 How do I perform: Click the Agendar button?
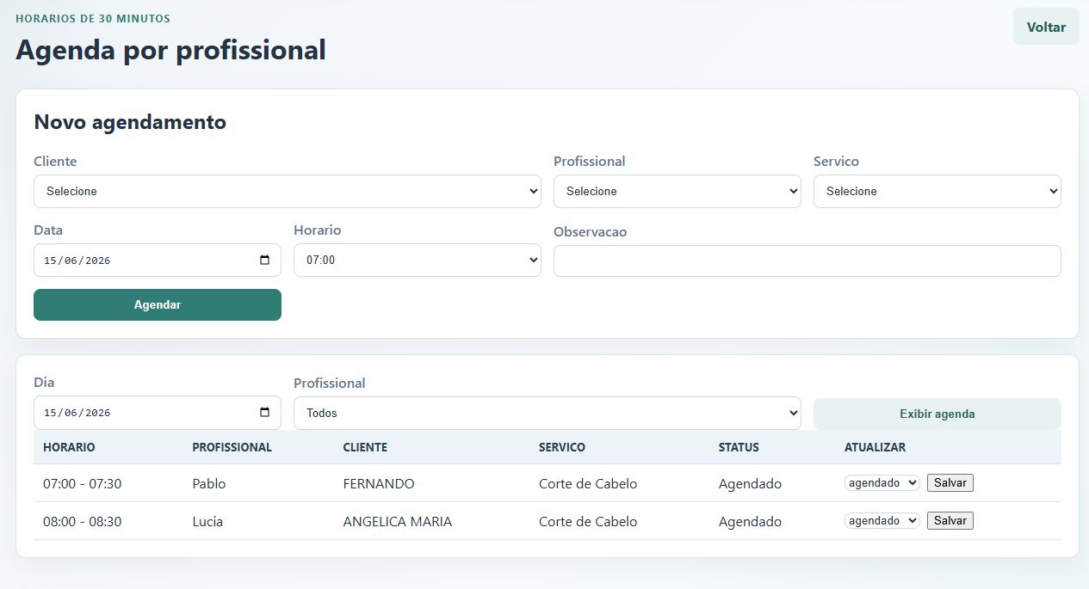point(158,304)
